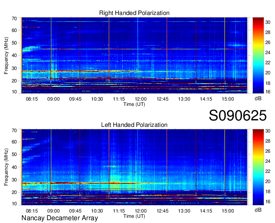The width and height of the screenshot is (275, 223).
Task: Click the 11:15 tick under Left Handed plot
Action: (119, 211)
